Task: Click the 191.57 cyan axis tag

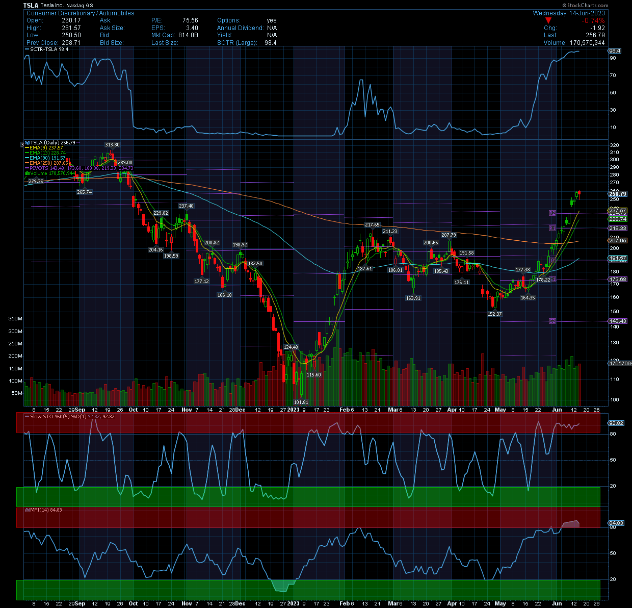Action: (x=618, y=259)
